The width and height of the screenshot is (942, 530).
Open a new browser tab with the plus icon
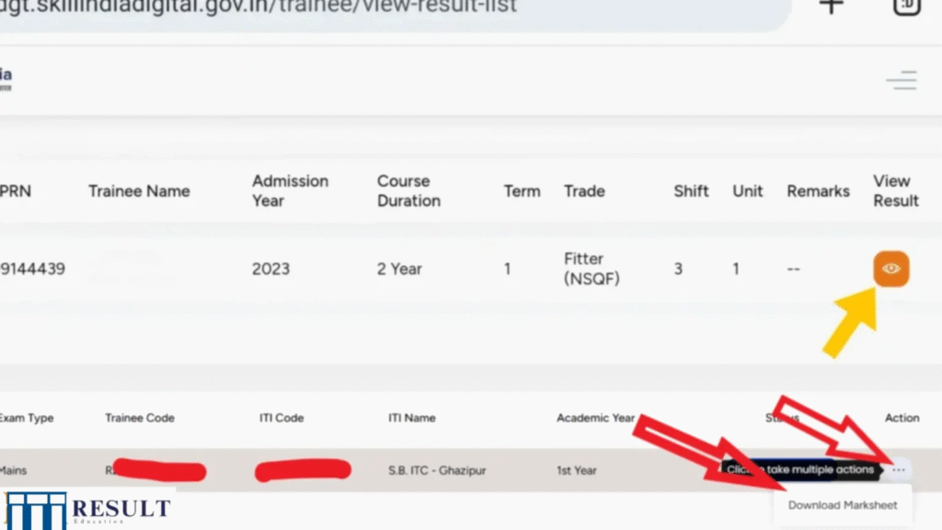(x=832, y=6)
